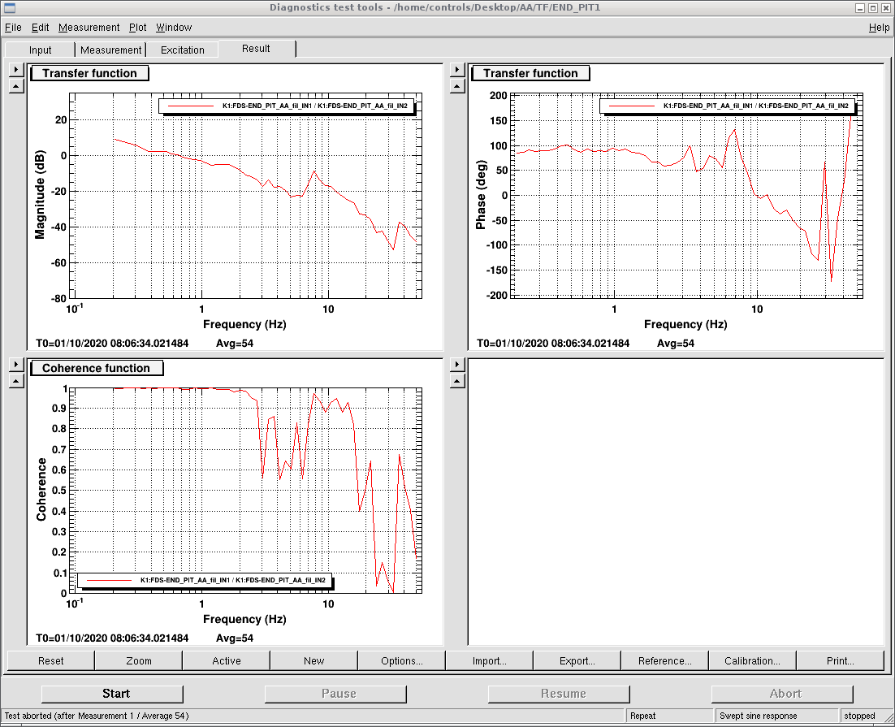This screenshot has width=895, height=727.
Task: Open the Calibration dialog
Action: (x=752, y=660)
